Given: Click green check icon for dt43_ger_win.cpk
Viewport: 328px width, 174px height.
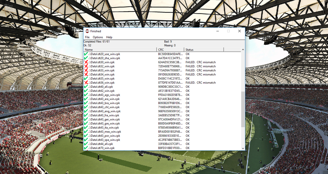Looking at the screenshot, I should click(x=86, y=119).
